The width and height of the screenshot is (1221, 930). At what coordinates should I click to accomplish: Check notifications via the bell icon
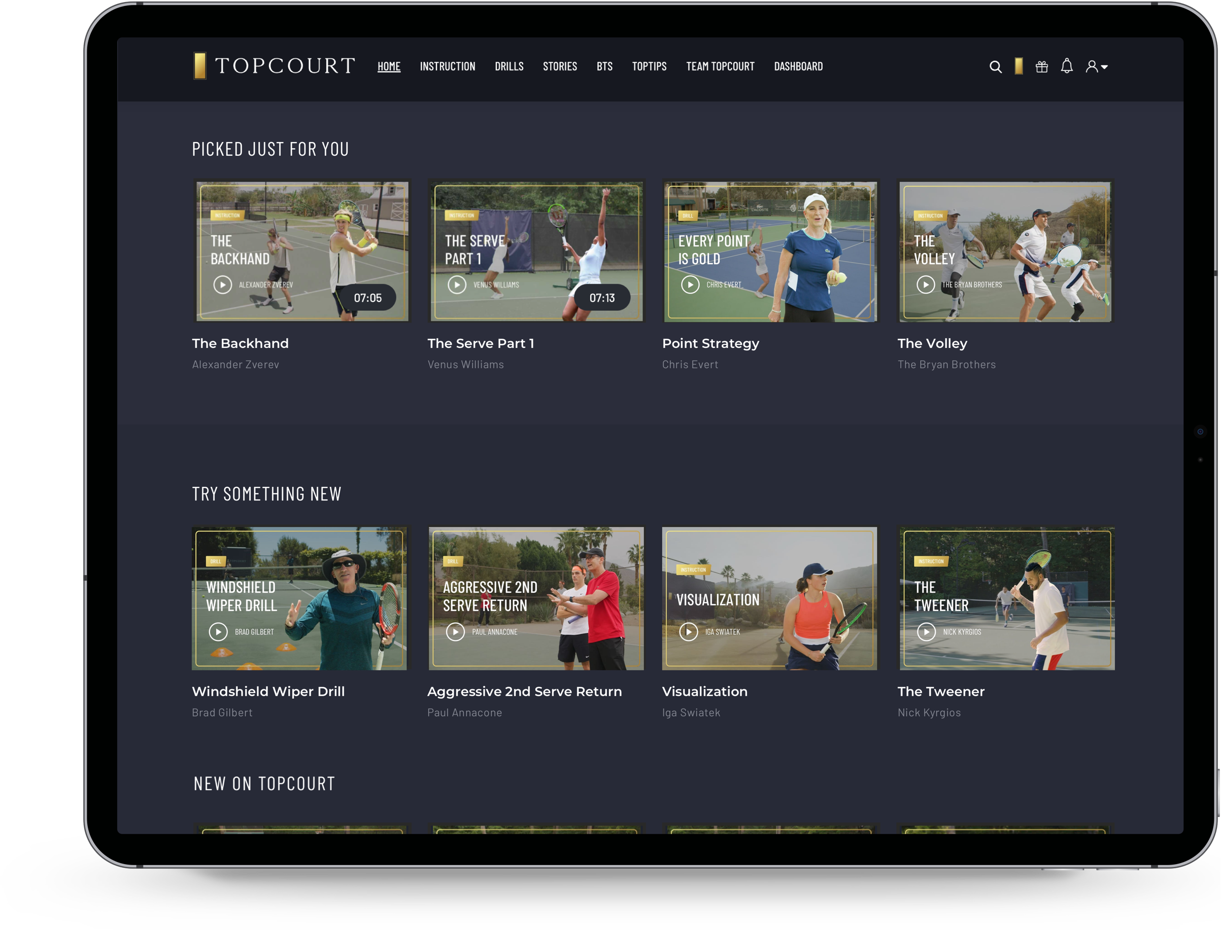tap(1066, 66)
